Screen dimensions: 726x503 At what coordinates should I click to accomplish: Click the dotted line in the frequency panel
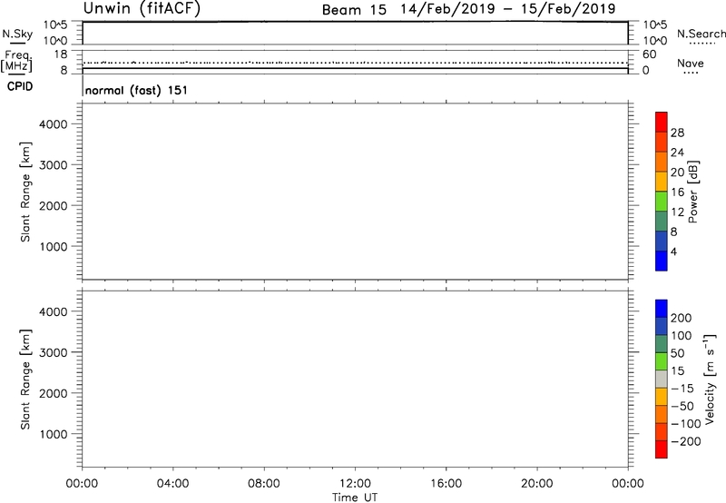(355, 63)
